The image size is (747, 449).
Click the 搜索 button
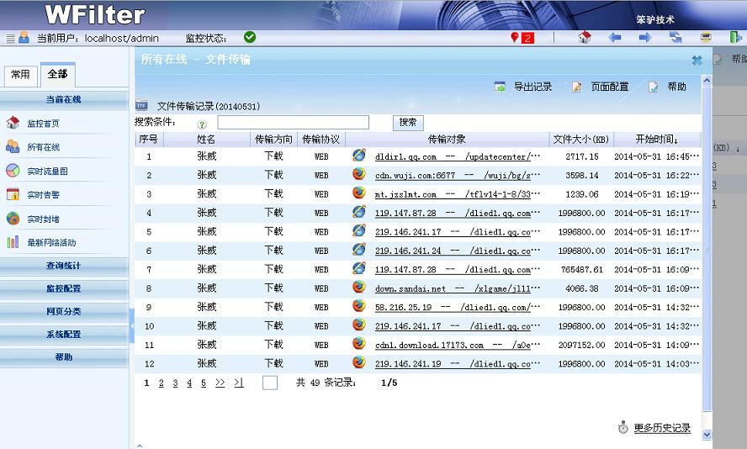point(408,123)
